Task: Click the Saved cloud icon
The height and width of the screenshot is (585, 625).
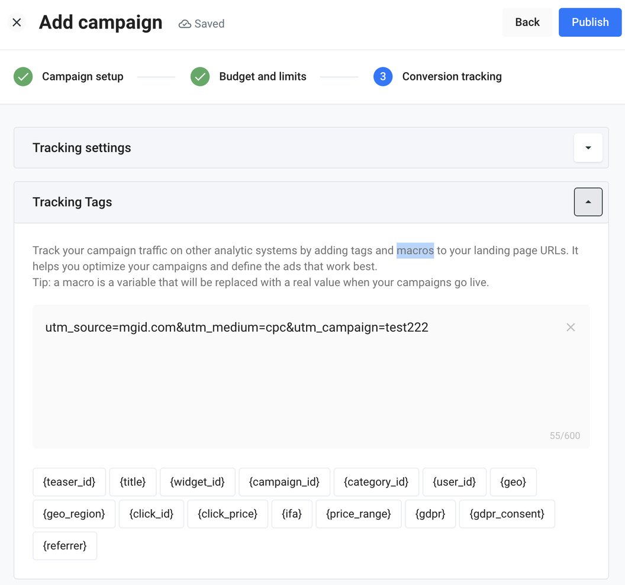Action: pyautogui.click(x=183, y=24)
